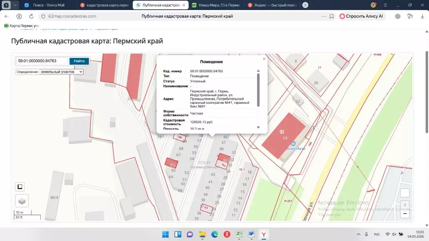Close the Помещение info popup
Image resolution: width=429 pixels, height=241 pixels.
264,59
